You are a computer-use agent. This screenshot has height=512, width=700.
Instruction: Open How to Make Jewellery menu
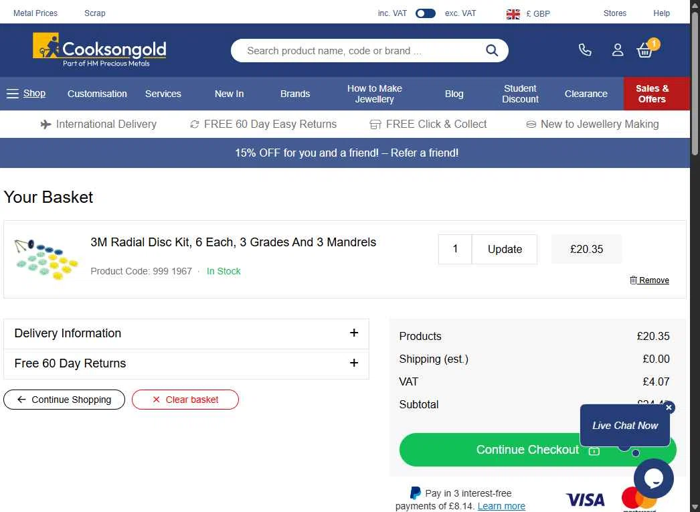(x=375, y=94)
